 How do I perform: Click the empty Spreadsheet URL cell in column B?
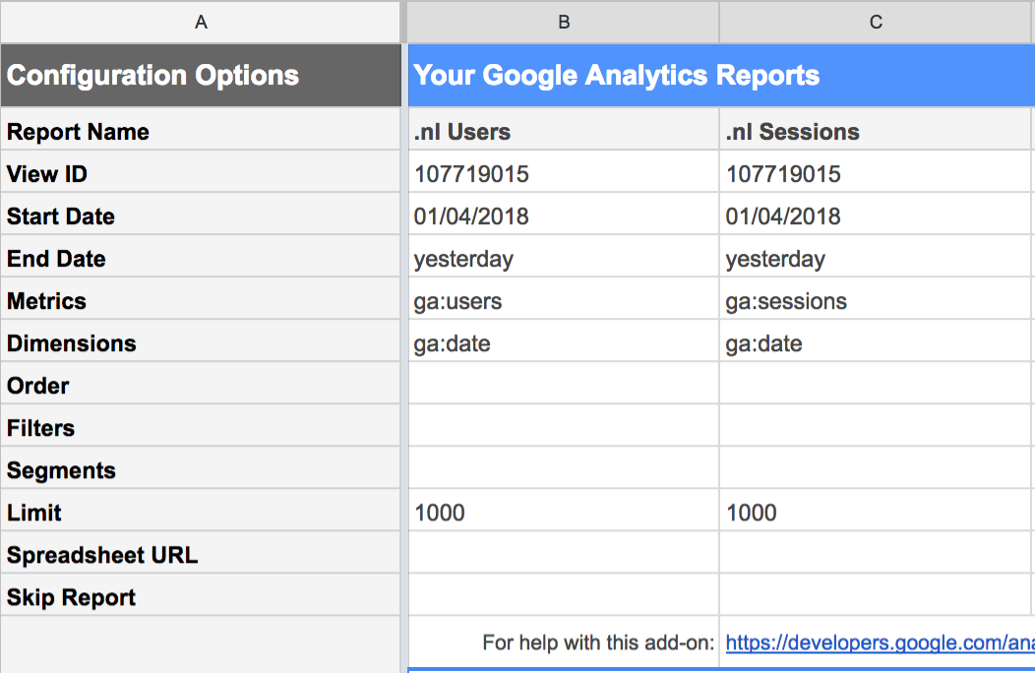[563, 553]
